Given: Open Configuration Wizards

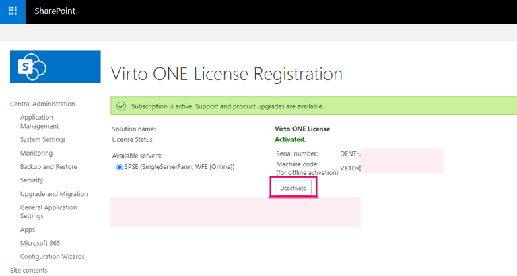Looking at the screenshot, I should 53,256.
